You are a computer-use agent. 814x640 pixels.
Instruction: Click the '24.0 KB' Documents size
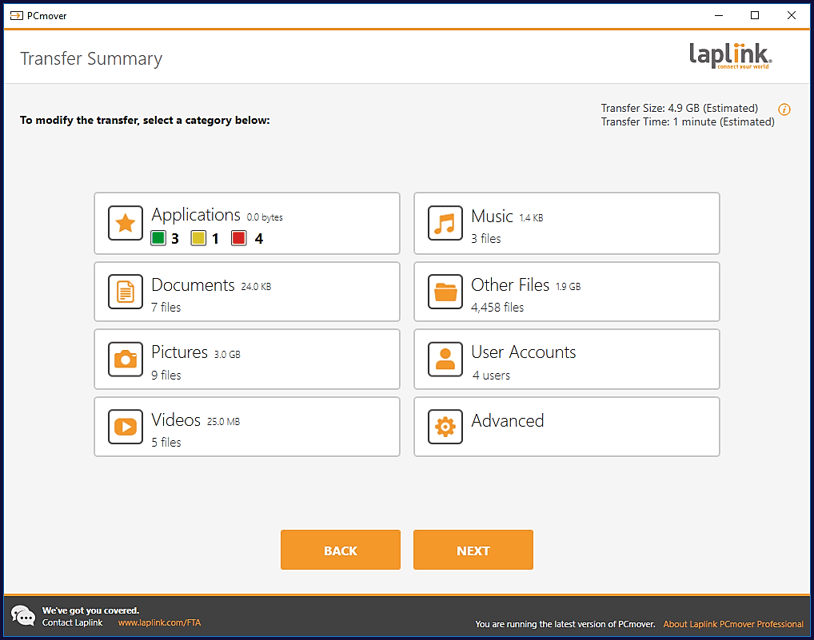tap(256, 286)
